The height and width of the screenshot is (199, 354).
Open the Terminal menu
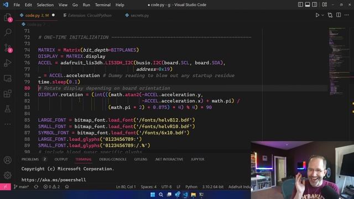coord(103,5)
